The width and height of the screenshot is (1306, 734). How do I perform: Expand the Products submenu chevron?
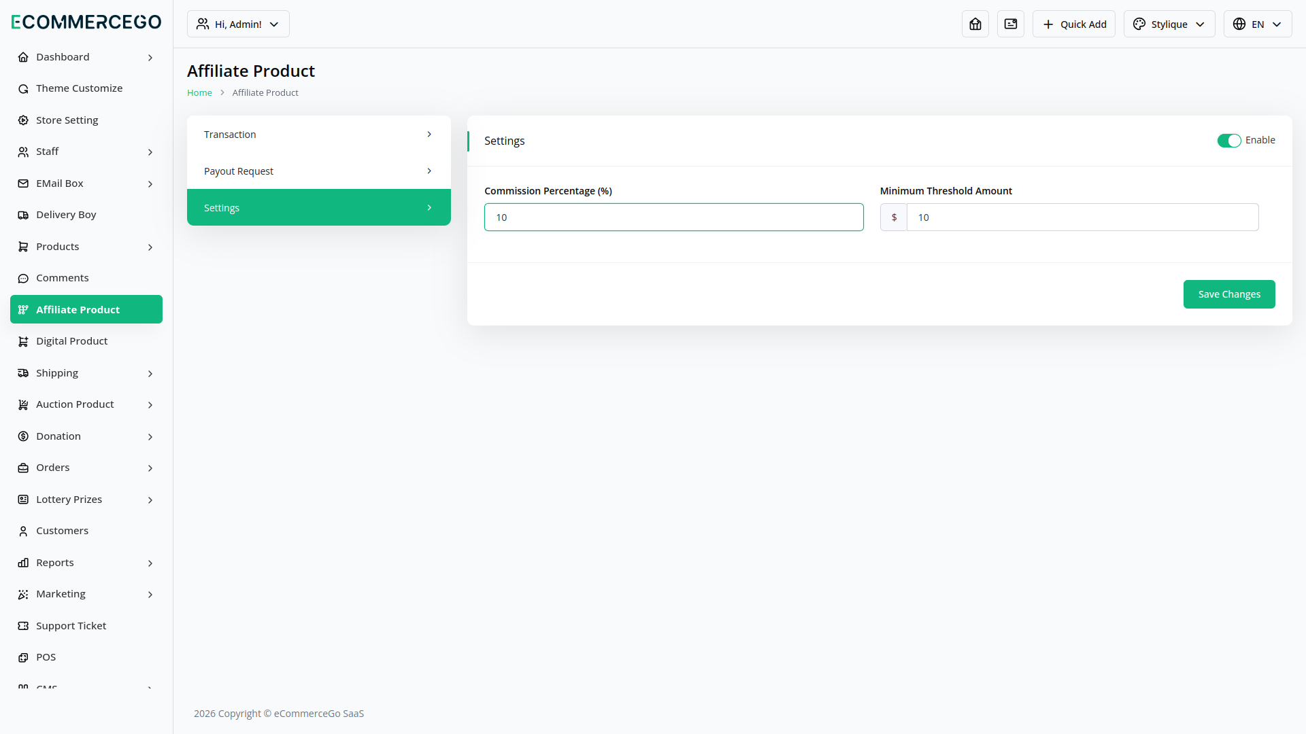click(x=150, y=247)
